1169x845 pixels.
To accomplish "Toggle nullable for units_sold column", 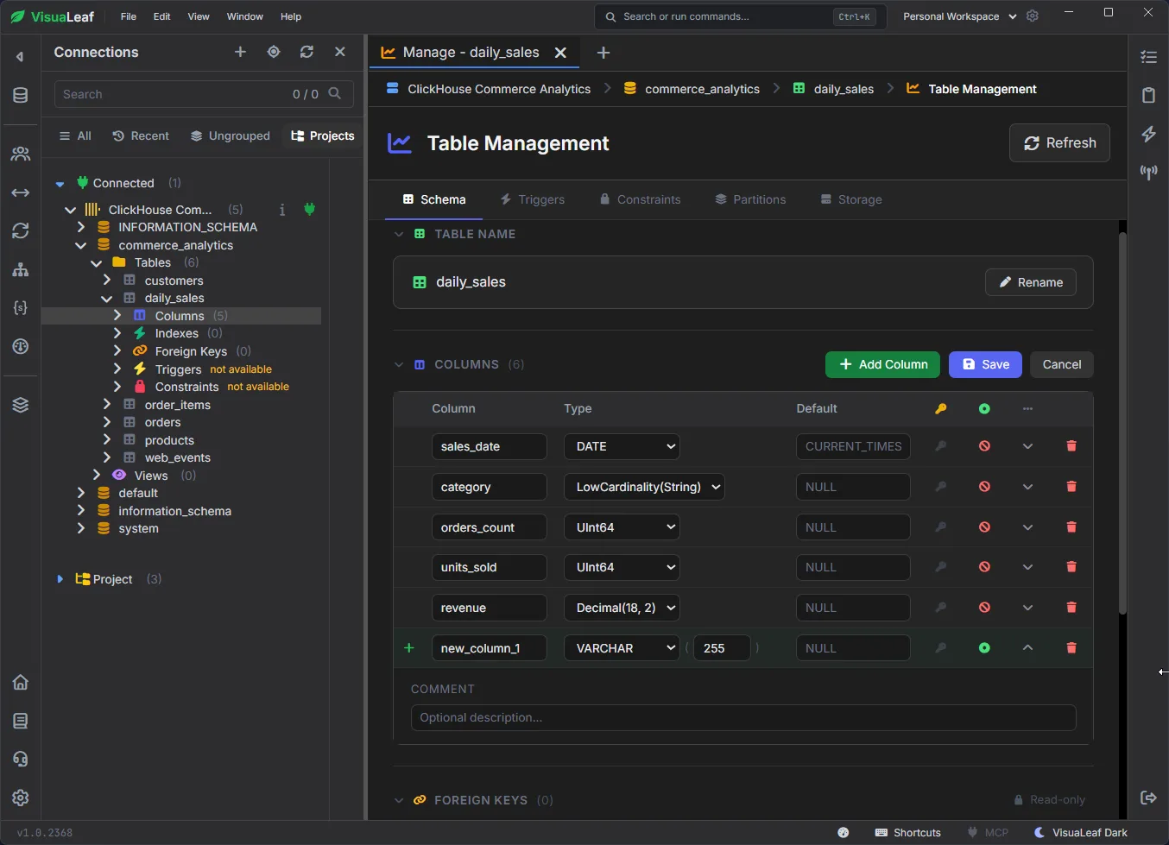I will tap(984, 567).
